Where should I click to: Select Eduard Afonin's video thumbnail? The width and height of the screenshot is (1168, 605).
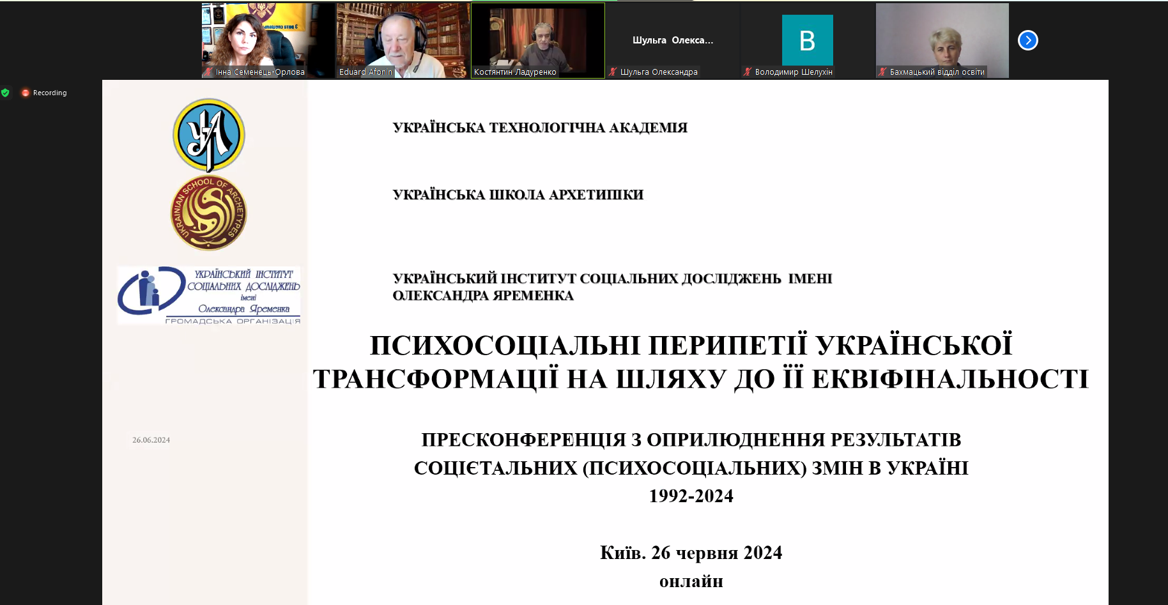403,40
